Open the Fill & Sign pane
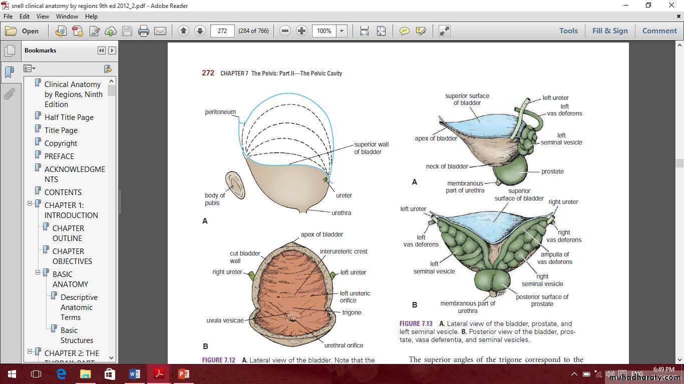Viewport: 684px width, 384px height. pyautogui.click(x=609, y=31)
